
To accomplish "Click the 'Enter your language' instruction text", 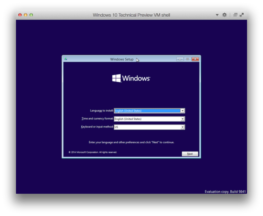I will point(131,142).
